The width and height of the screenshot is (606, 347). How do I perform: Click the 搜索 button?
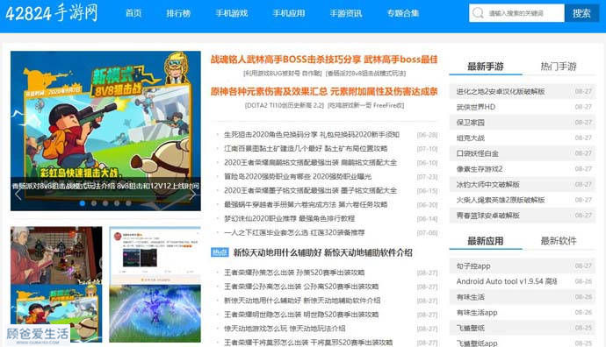(581, 13)
